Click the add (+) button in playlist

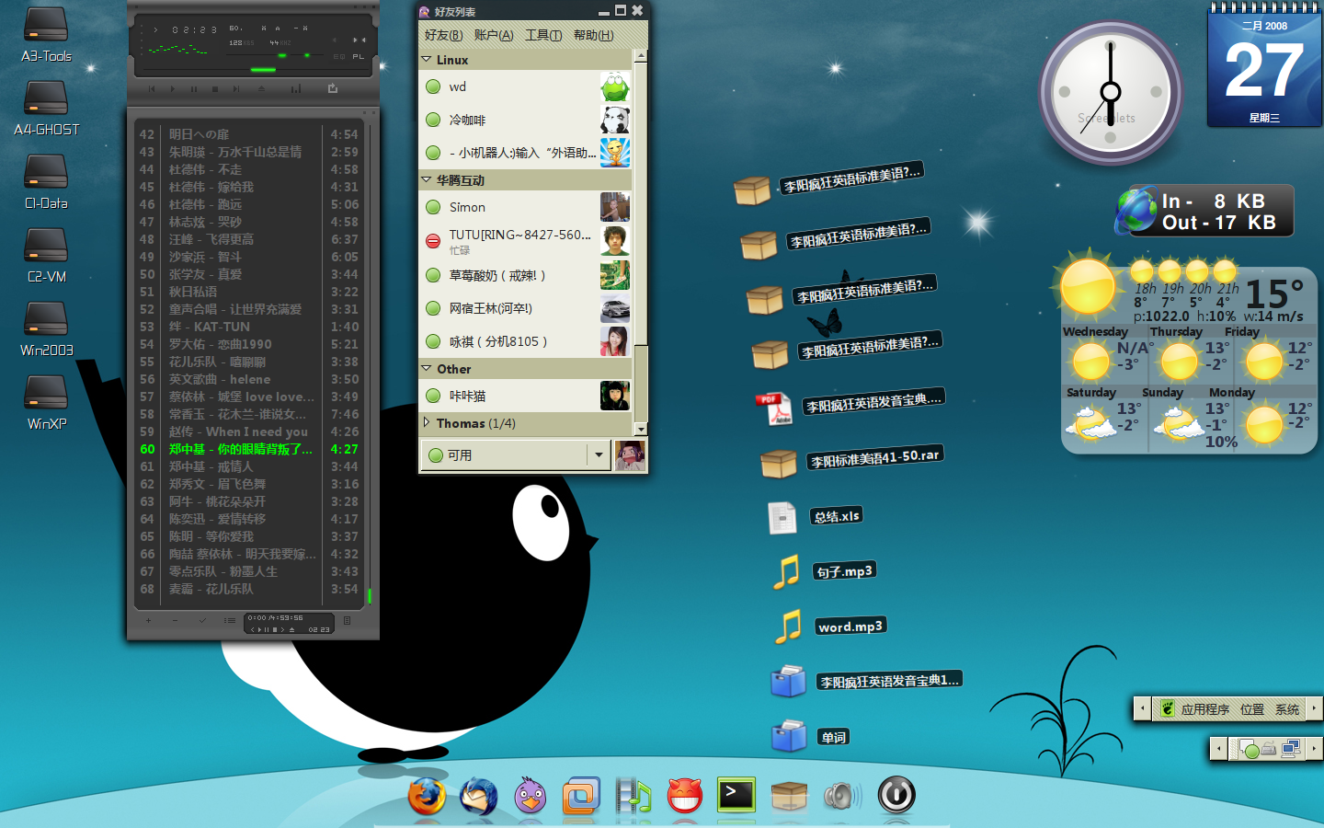click(x=148, y=620)
